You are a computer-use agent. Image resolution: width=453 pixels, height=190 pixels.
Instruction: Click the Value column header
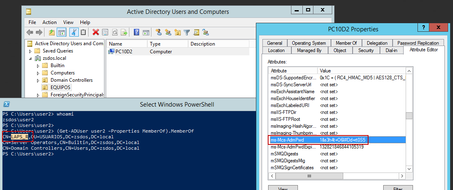(362, 71)
